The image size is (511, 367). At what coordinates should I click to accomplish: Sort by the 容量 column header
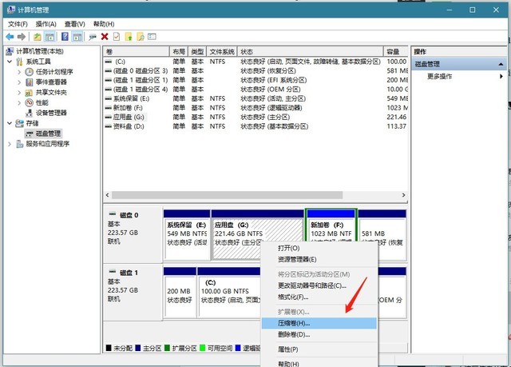pos(396,51)
